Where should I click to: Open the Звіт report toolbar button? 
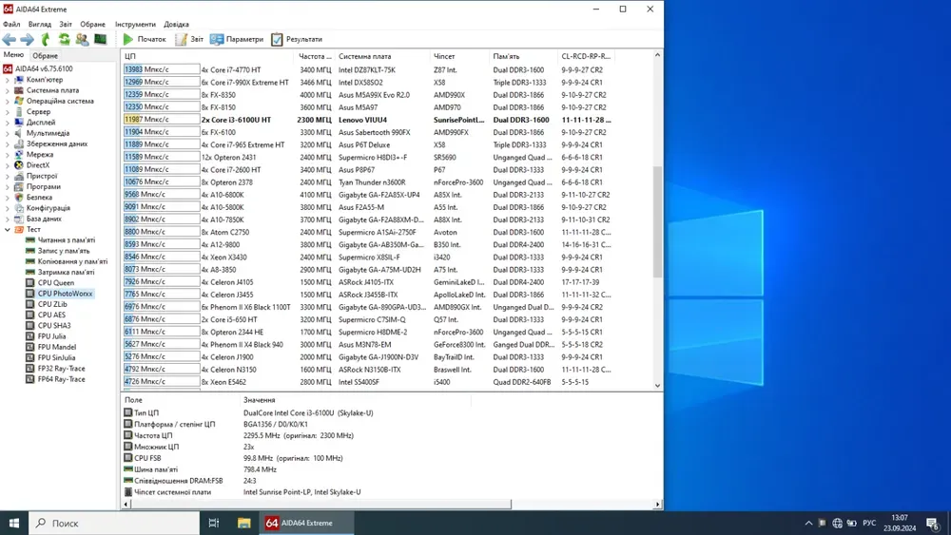[189, 39]
